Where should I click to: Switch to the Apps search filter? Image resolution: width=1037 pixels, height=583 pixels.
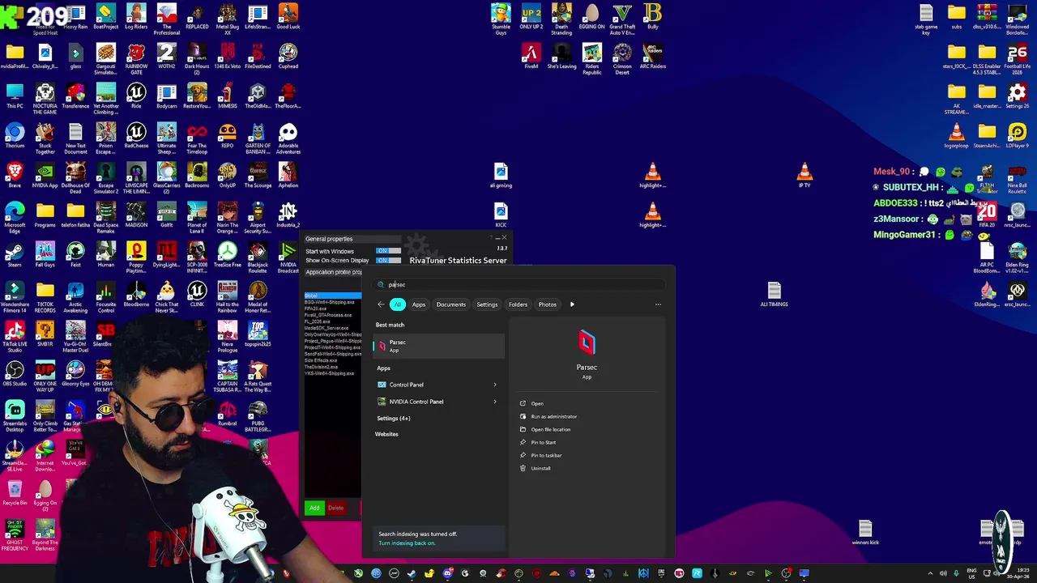(419, 304)
